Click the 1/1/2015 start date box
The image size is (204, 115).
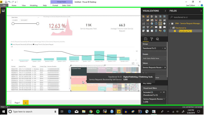(x=15, y=20)
